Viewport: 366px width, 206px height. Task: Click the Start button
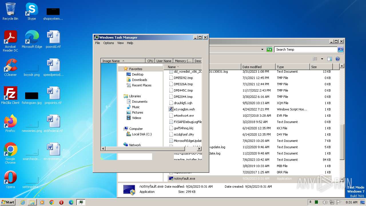coord(8,202)
